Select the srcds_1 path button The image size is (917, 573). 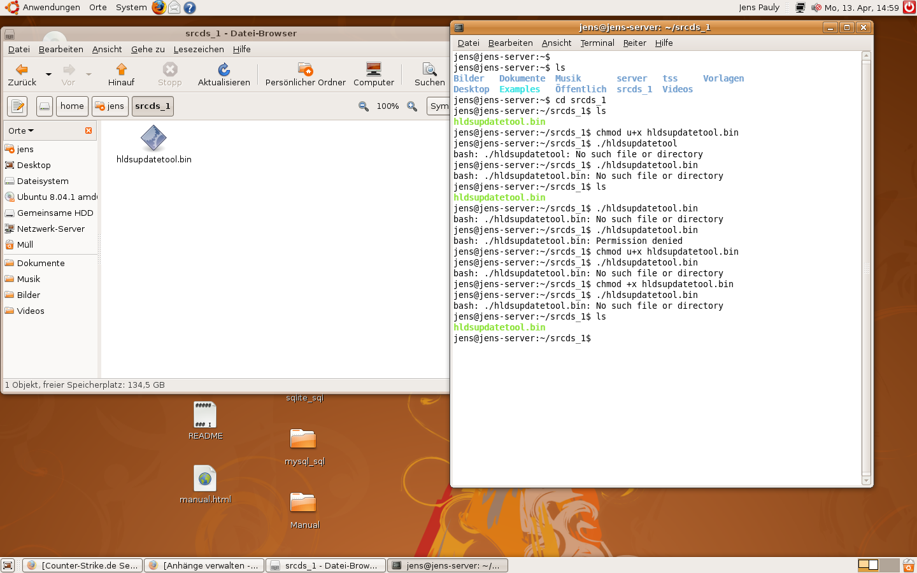point(153,106)
